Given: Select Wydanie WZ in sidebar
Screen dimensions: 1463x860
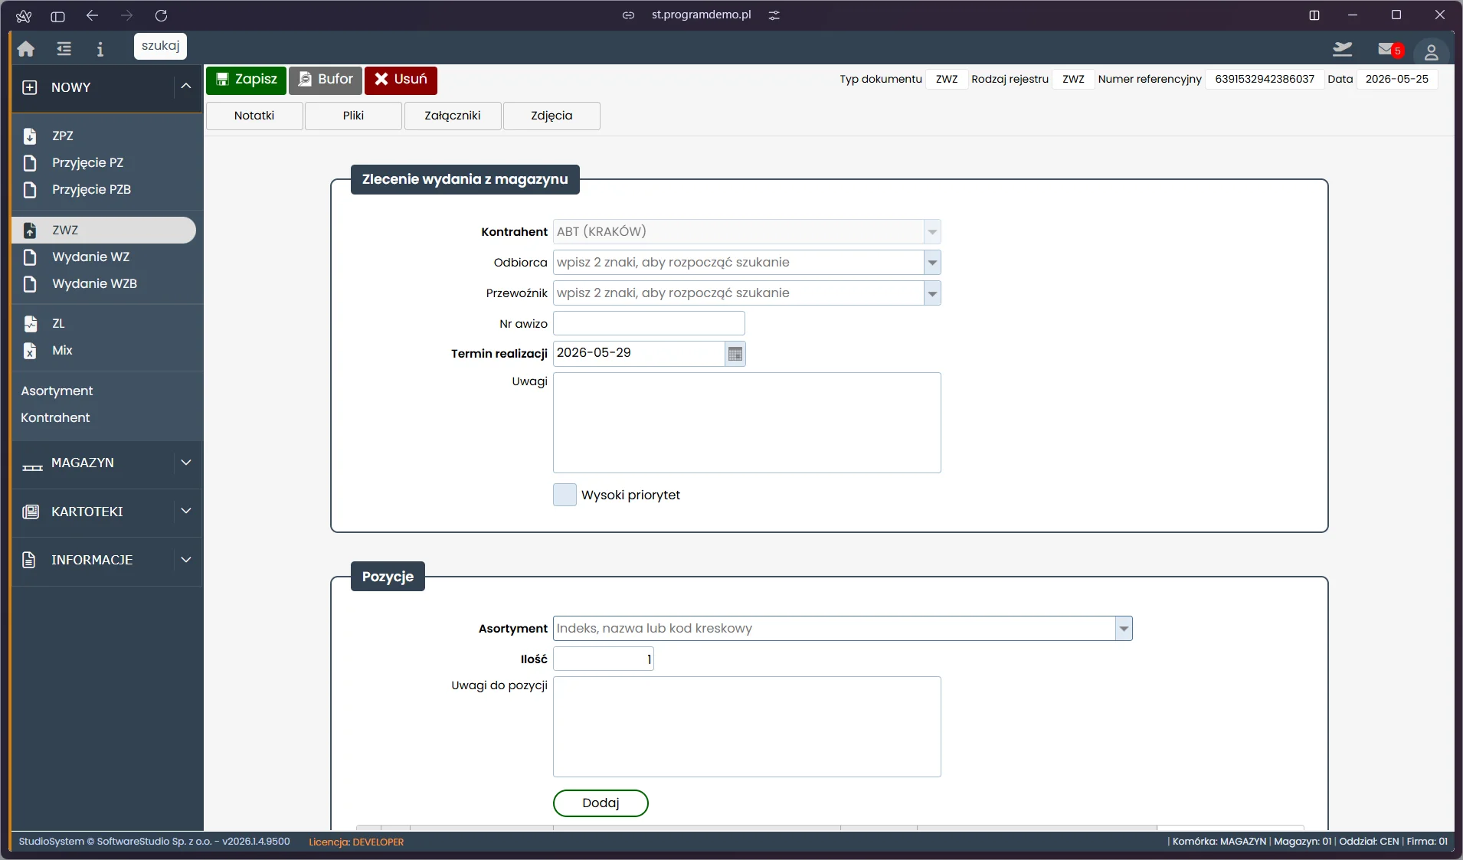Looking at the screenshot, I should pyautogui.click(x=90, y=257).
